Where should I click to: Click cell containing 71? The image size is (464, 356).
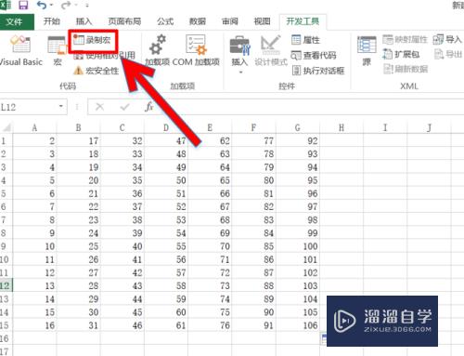point(210,259)
